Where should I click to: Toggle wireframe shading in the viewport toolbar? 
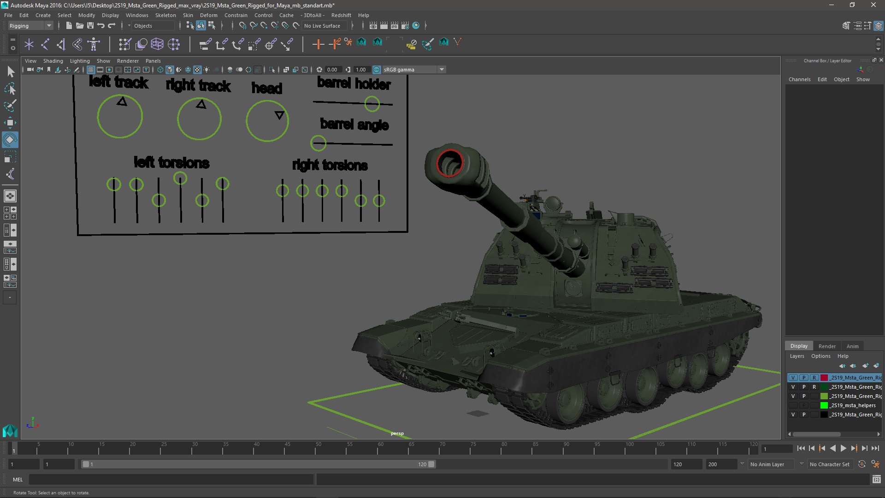pos(160,70)
